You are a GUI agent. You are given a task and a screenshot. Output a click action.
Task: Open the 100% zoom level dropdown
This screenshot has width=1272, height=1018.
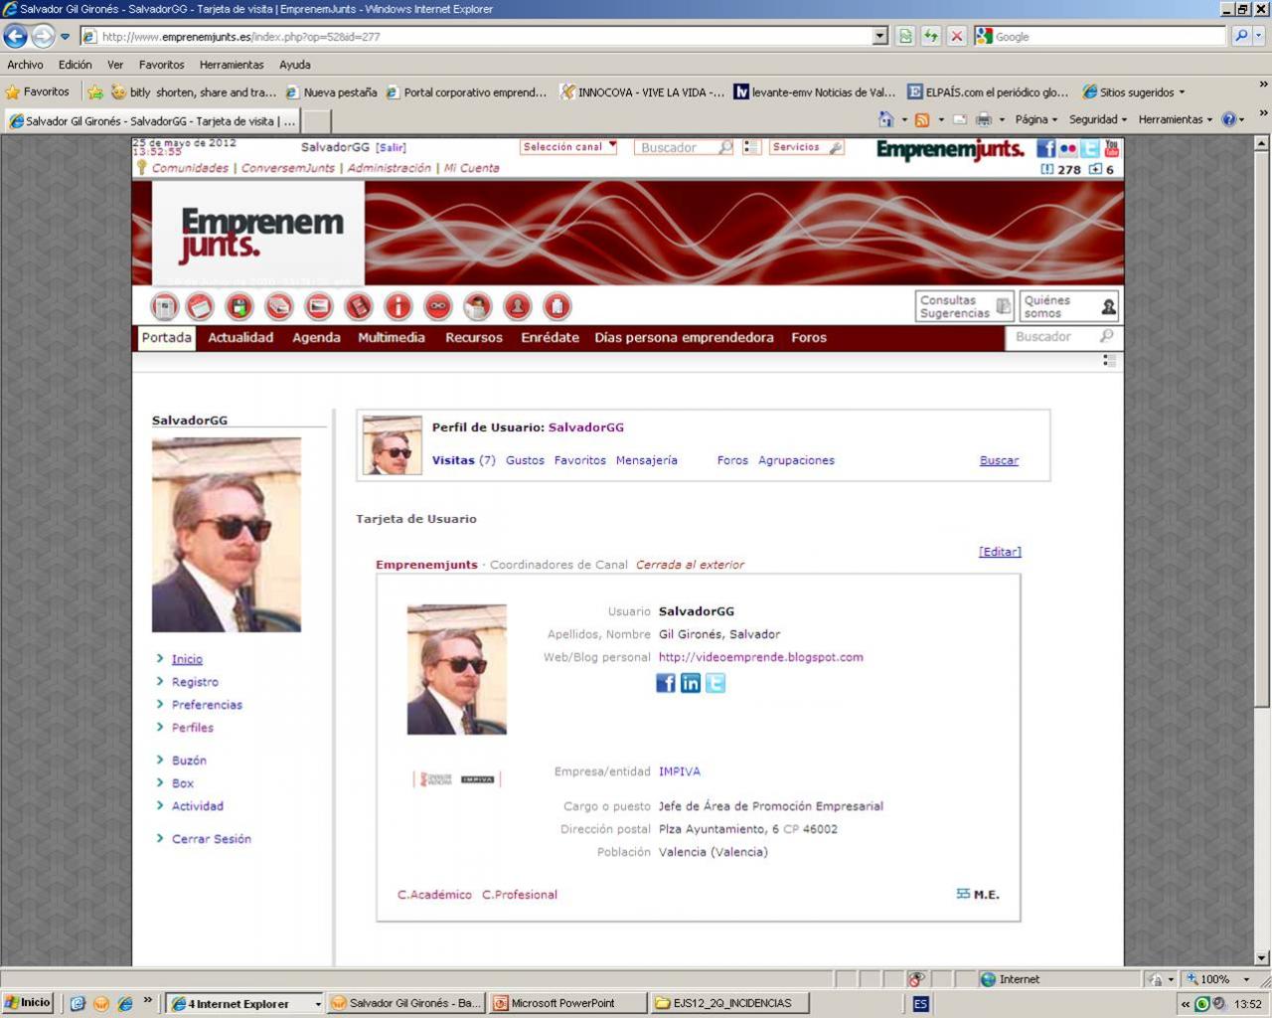pos(1219,979)
